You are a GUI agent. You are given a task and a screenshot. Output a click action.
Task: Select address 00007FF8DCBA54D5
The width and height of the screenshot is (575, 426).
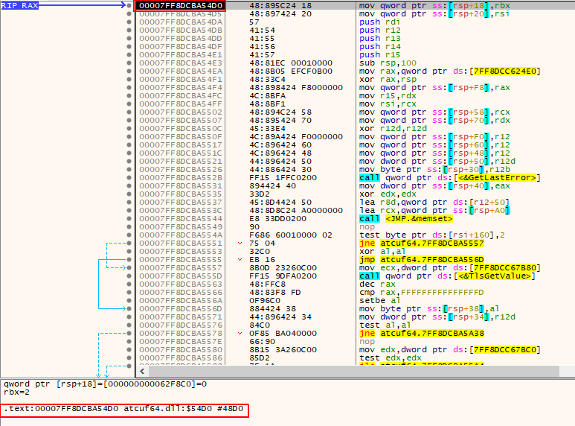pyautogui.click(x=181, y=13)
